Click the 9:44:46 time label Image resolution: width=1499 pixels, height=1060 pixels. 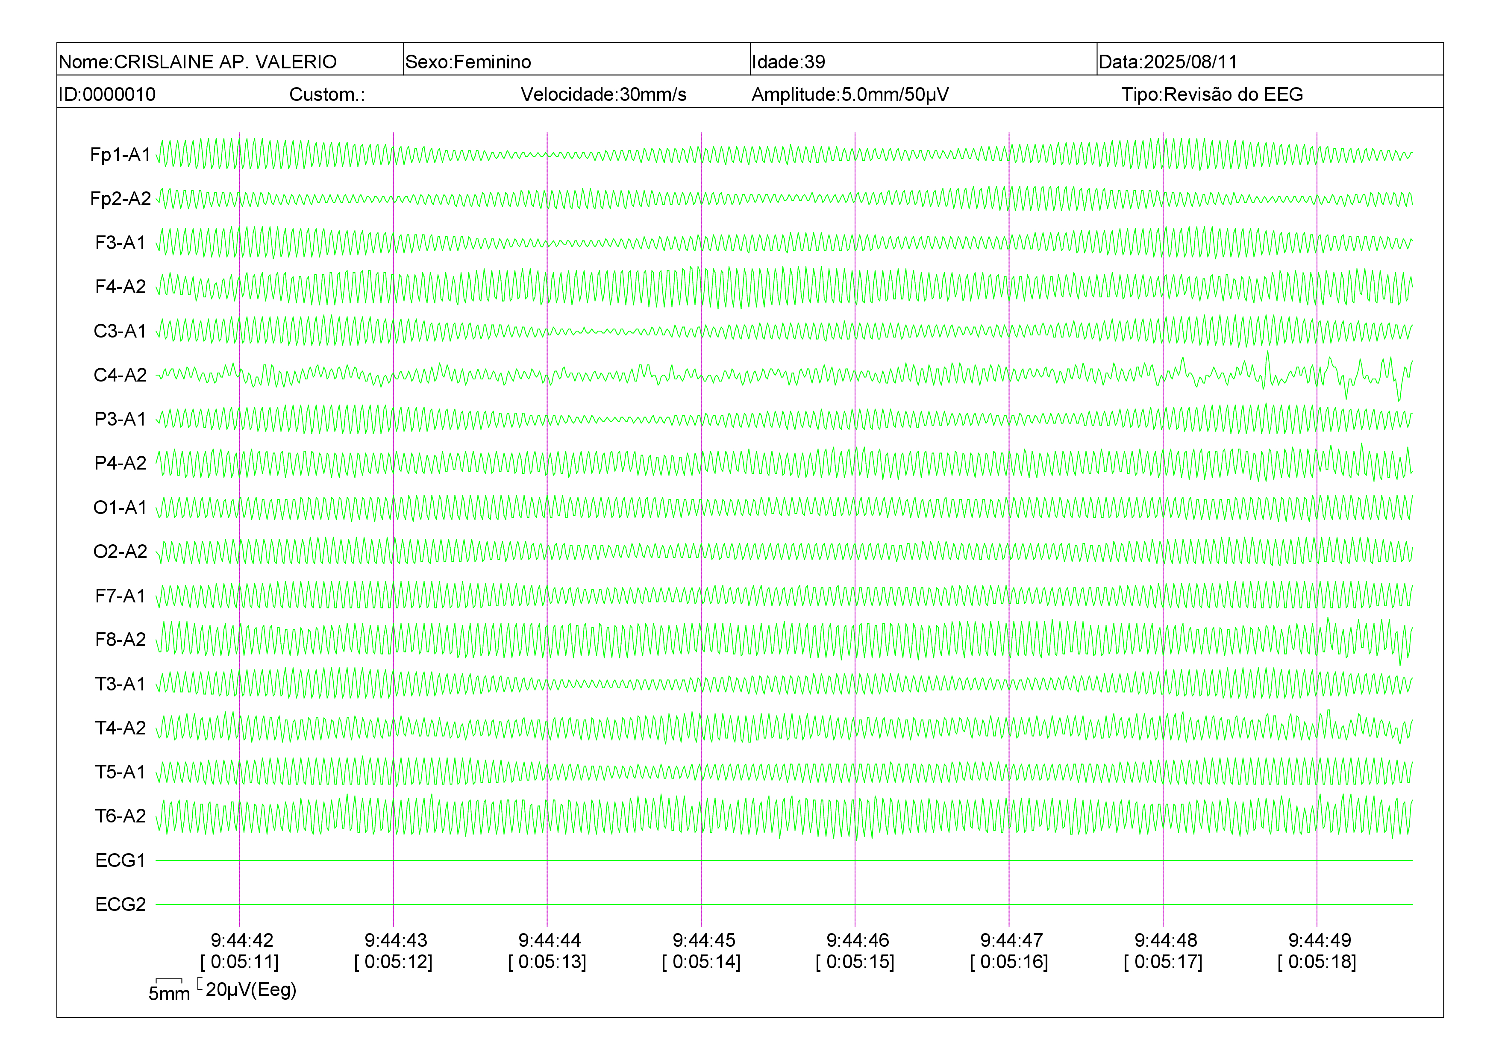click(858, 940)
